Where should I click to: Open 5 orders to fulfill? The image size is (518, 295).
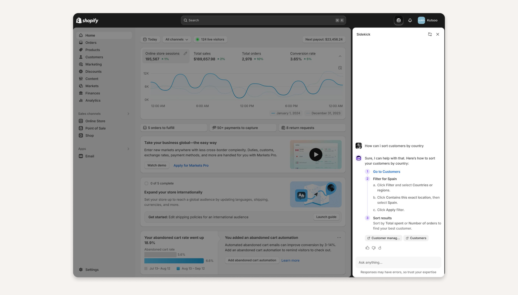pyautogui.click(x=174, y=128)
